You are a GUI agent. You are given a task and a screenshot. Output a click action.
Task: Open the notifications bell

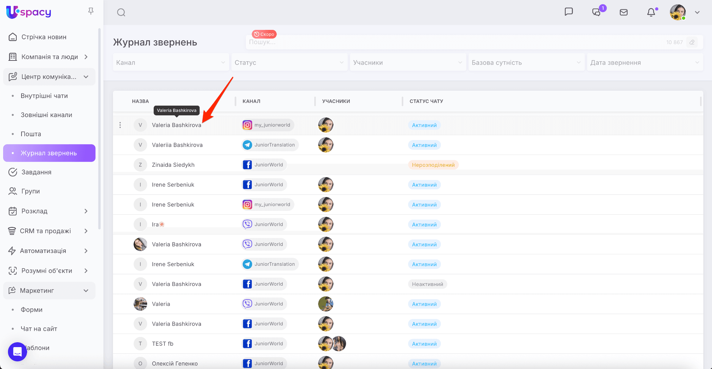point(651,13)
